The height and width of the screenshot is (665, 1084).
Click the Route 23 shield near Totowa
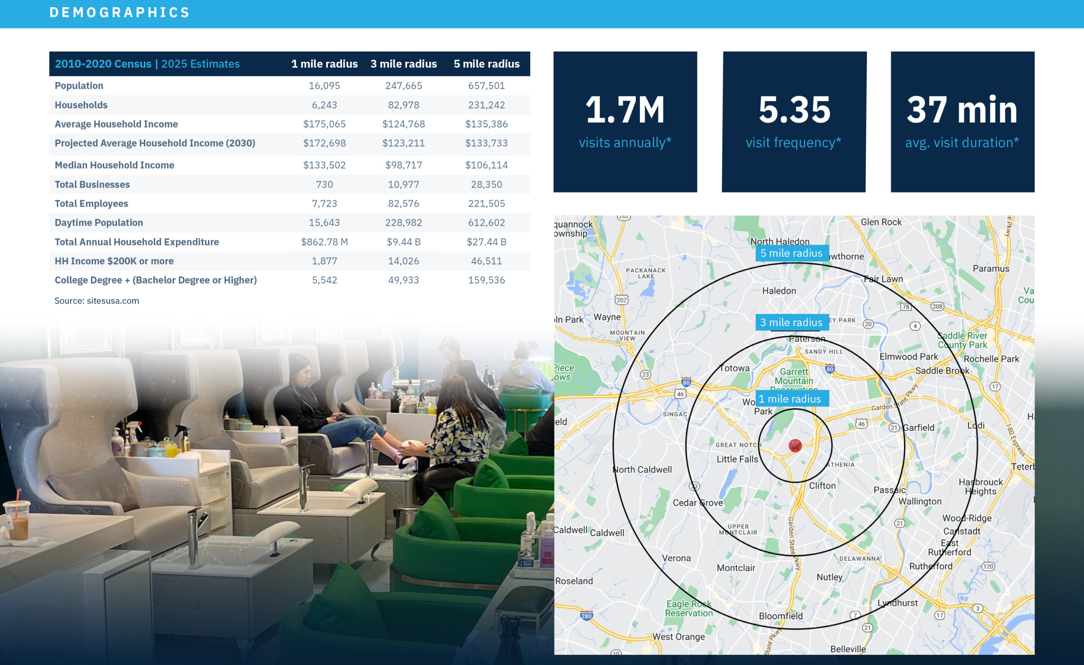pos(645,374)
